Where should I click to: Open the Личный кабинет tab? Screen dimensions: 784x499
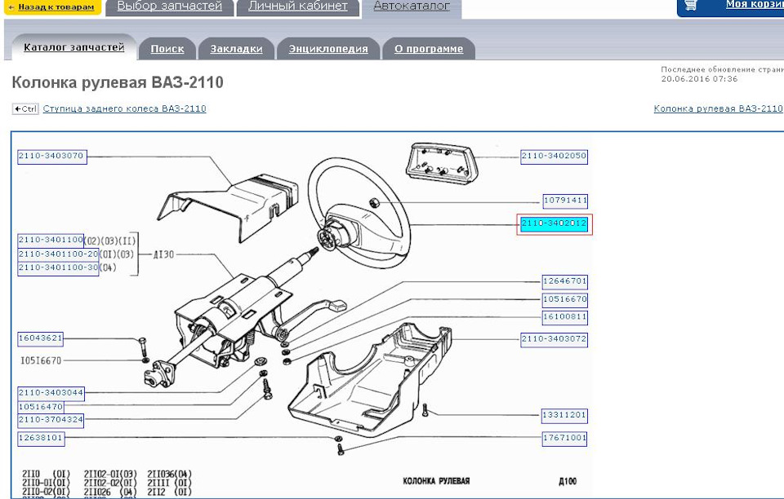click(x=298, y=7)
